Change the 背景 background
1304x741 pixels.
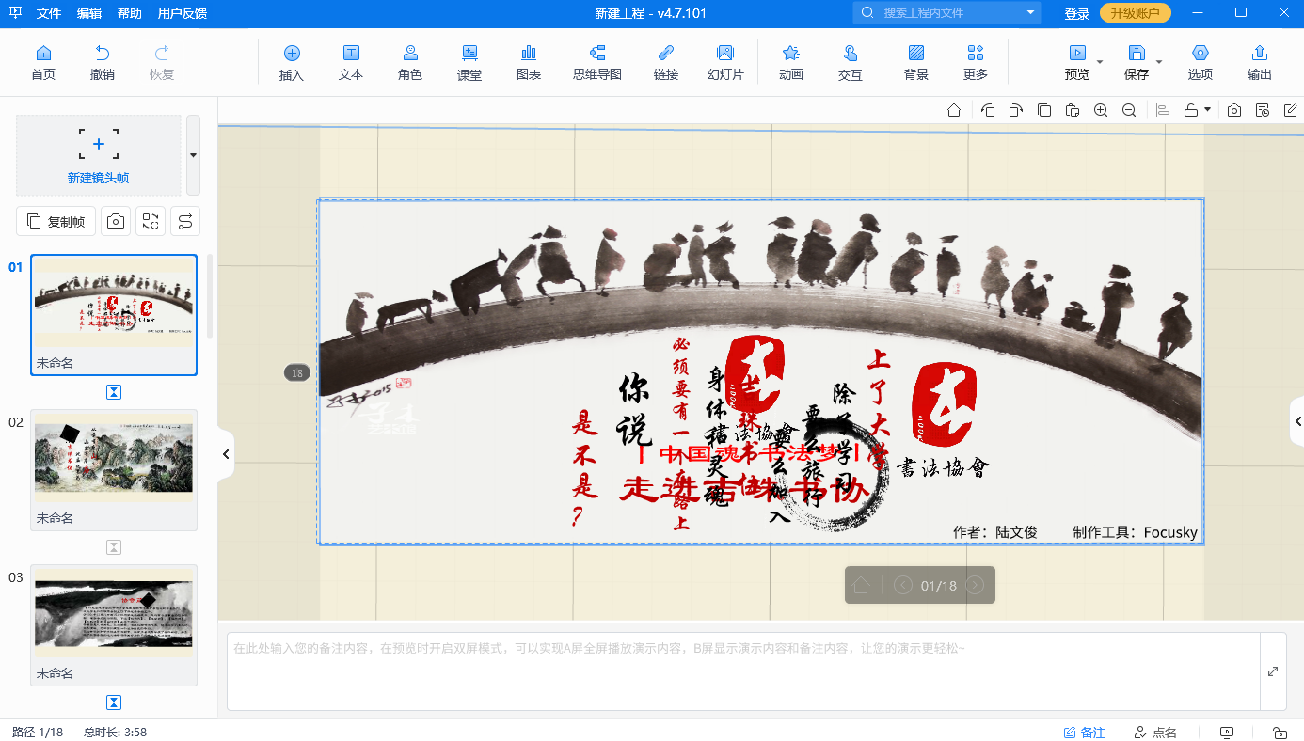coord(916,63)
